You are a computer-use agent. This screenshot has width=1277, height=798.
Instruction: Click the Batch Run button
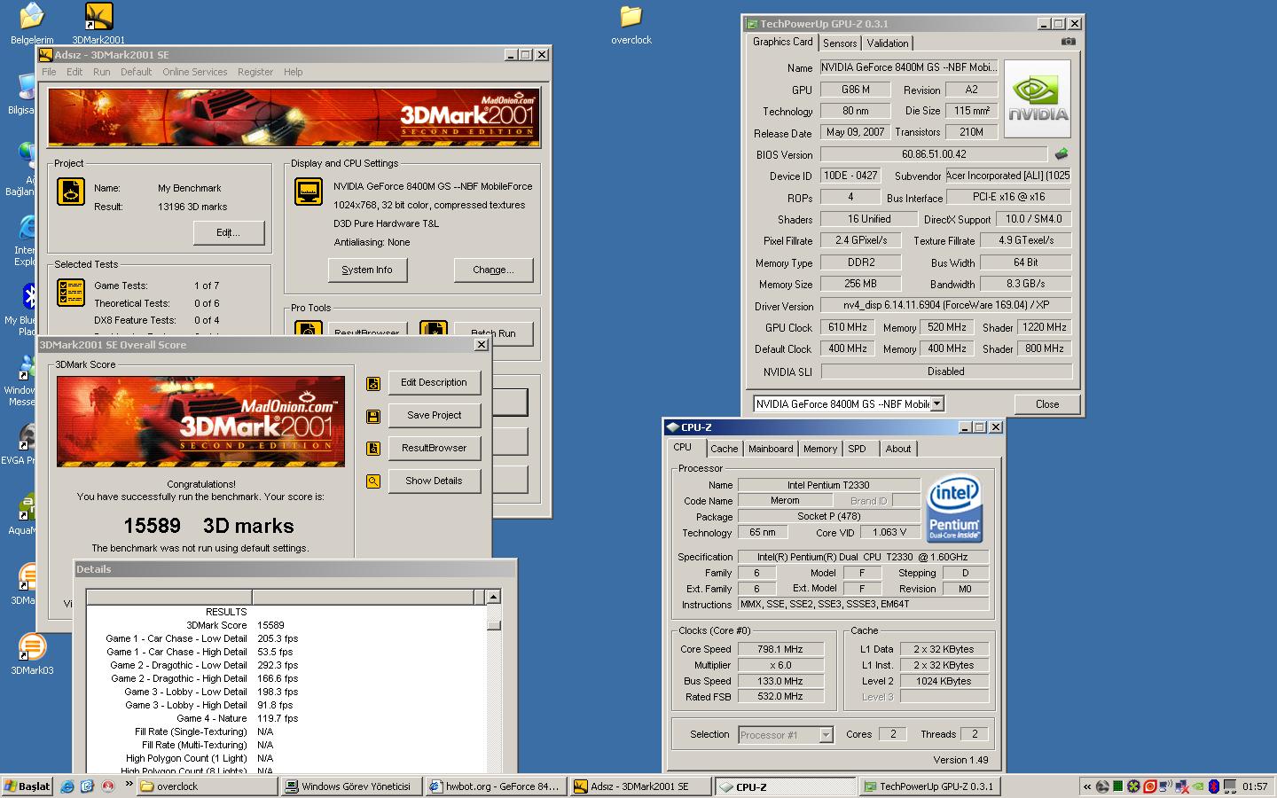tap(494, 333)
